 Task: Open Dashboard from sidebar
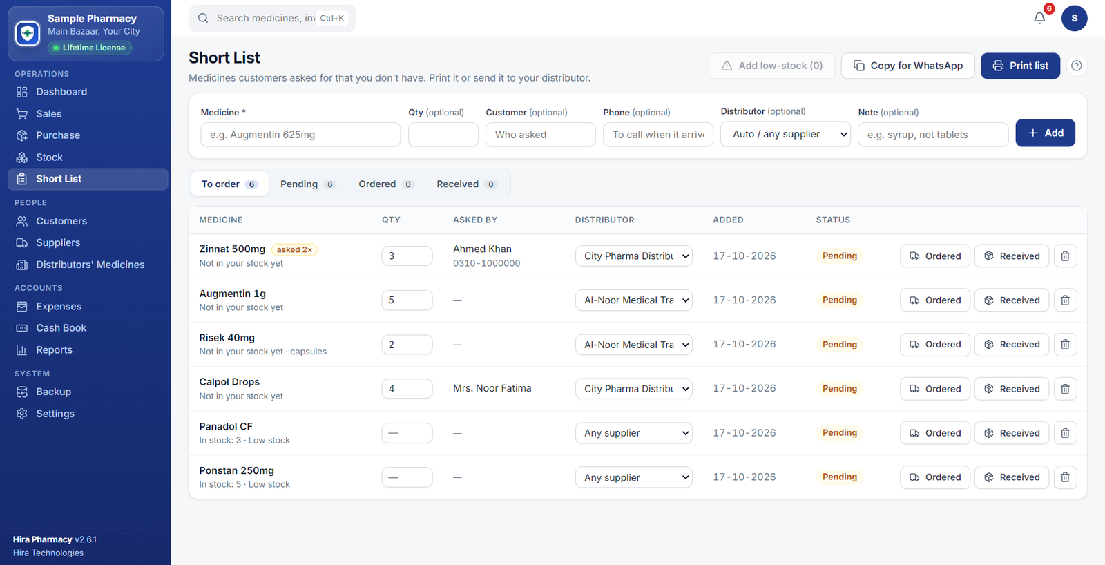point(88,92)
